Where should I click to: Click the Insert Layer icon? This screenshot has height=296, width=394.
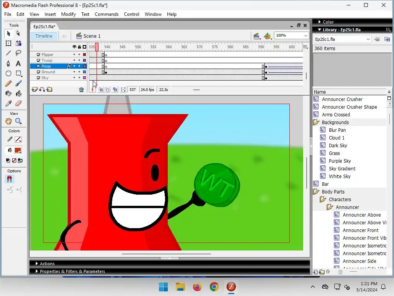(34, 89)
